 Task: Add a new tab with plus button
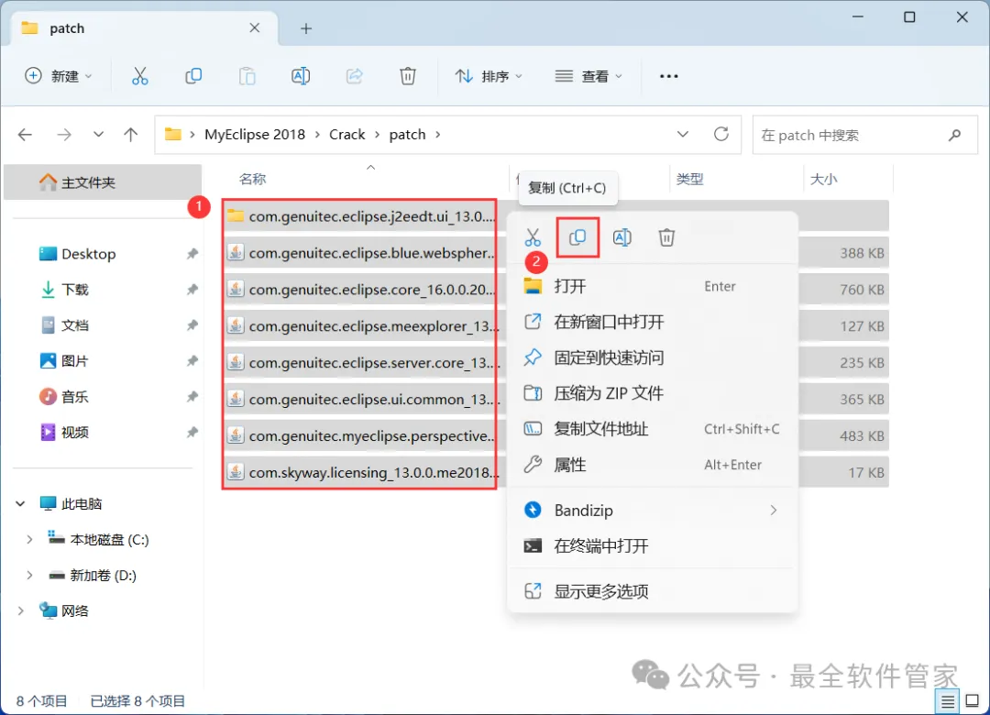tap(306, 28)
